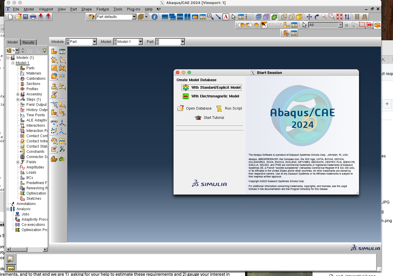Open the Viewport menu
The image size is (393, 276).
coord(46,9)
